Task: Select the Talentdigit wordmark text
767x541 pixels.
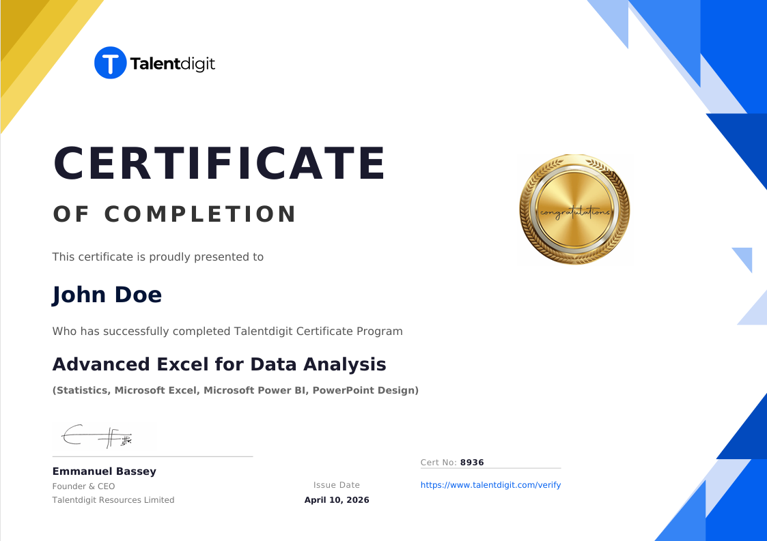Action: click(x=172, y=64)
